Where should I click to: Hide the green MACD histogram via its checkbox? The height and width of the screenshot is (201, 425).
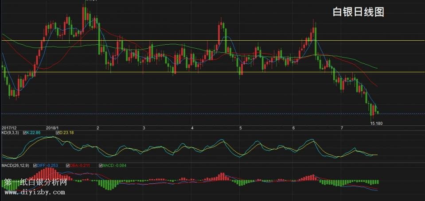pos(101,166)
